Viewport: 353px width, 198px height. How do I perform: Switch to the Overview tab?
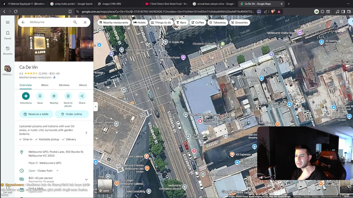tap(26, 85)
